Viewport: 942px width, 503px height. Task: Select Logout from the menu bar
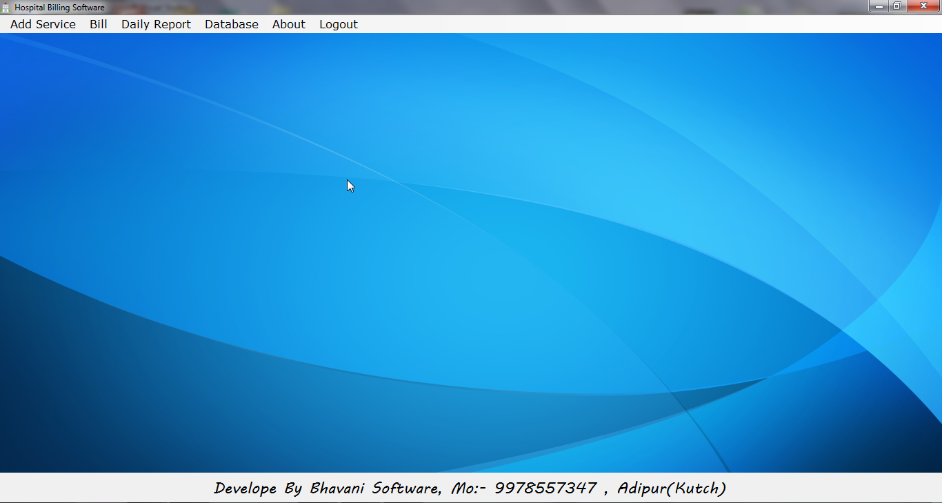tap(339, 24)
